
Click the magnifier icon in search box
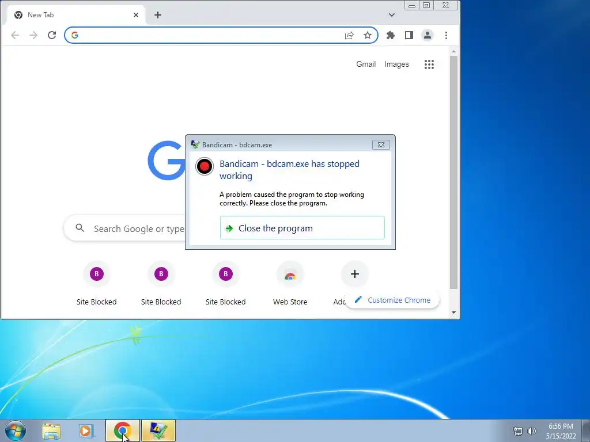[x=80, y=228]
